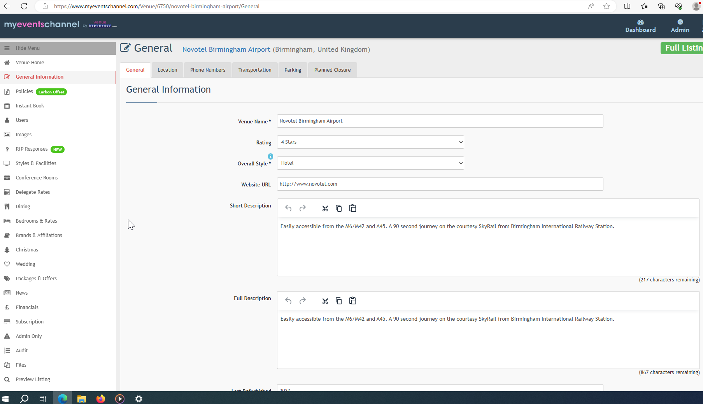The image size is (703, 404).
Task: Open Windows taskbar search
Action: (24, 399)
